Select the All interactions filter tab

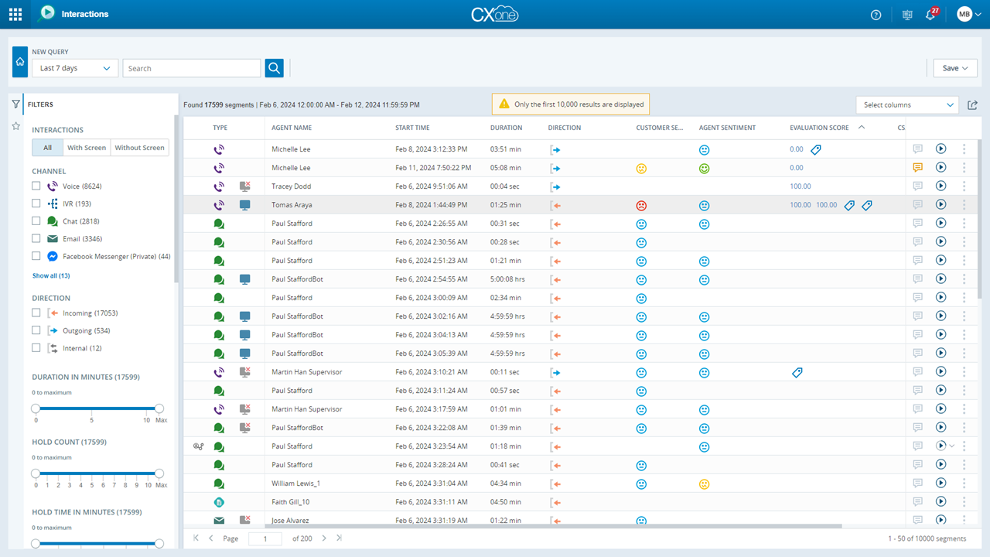click(x=46, y=147)
